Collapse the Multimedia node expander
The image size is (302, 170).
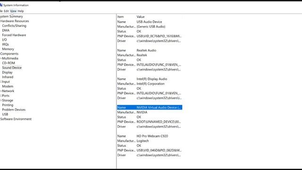coord(1,58)
